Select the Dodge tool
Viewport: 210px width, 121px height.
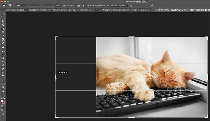3,69
